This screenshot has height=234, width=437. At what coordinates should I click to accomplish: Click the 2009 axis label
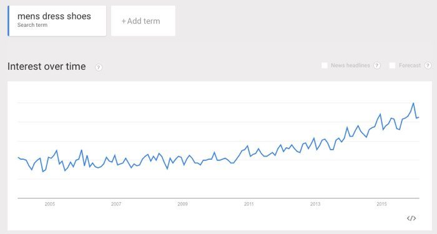(x=182, y=204)
